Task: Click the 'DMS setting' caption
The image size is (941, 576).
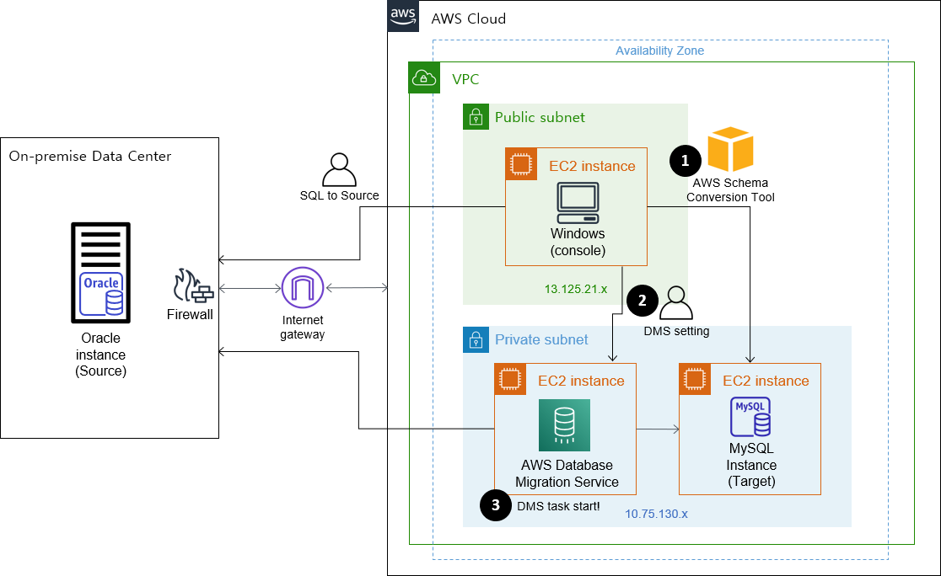Action: (676, 331)
